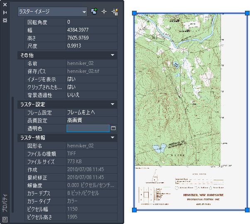Open the transparent color picker button

[113, 128]
